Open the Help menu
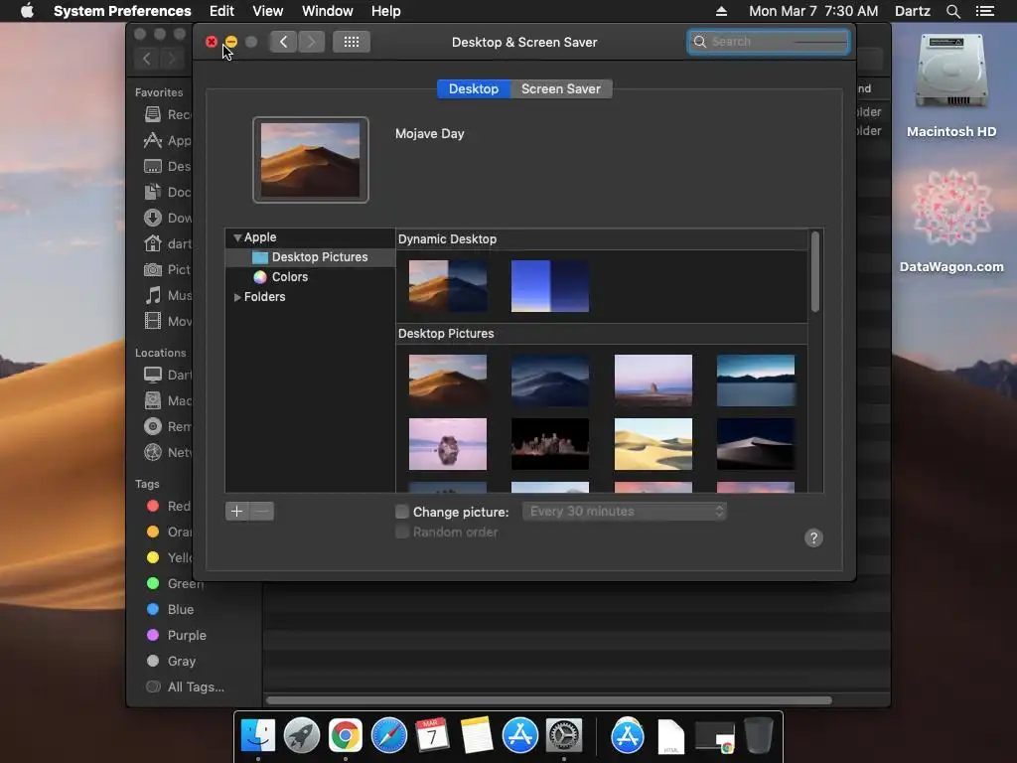 [x=386, y=11]
